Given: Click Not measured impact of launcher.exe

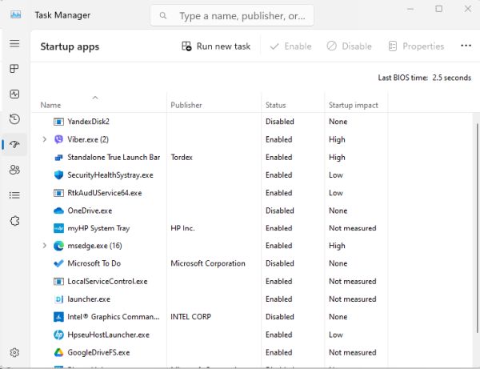Looking at the screenshot, I should (352, 299).
